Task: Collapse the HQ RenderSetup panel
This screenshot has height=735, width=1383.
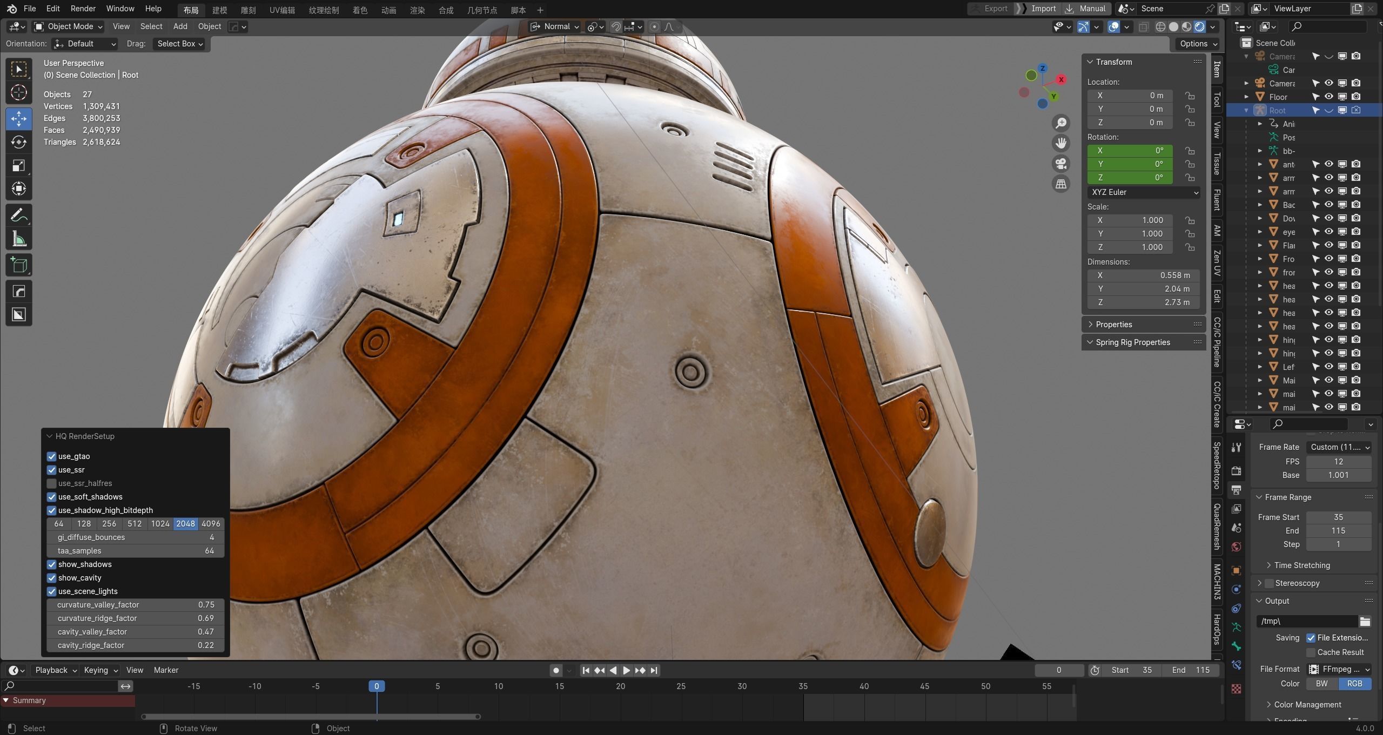Action: tap(50, 436)
